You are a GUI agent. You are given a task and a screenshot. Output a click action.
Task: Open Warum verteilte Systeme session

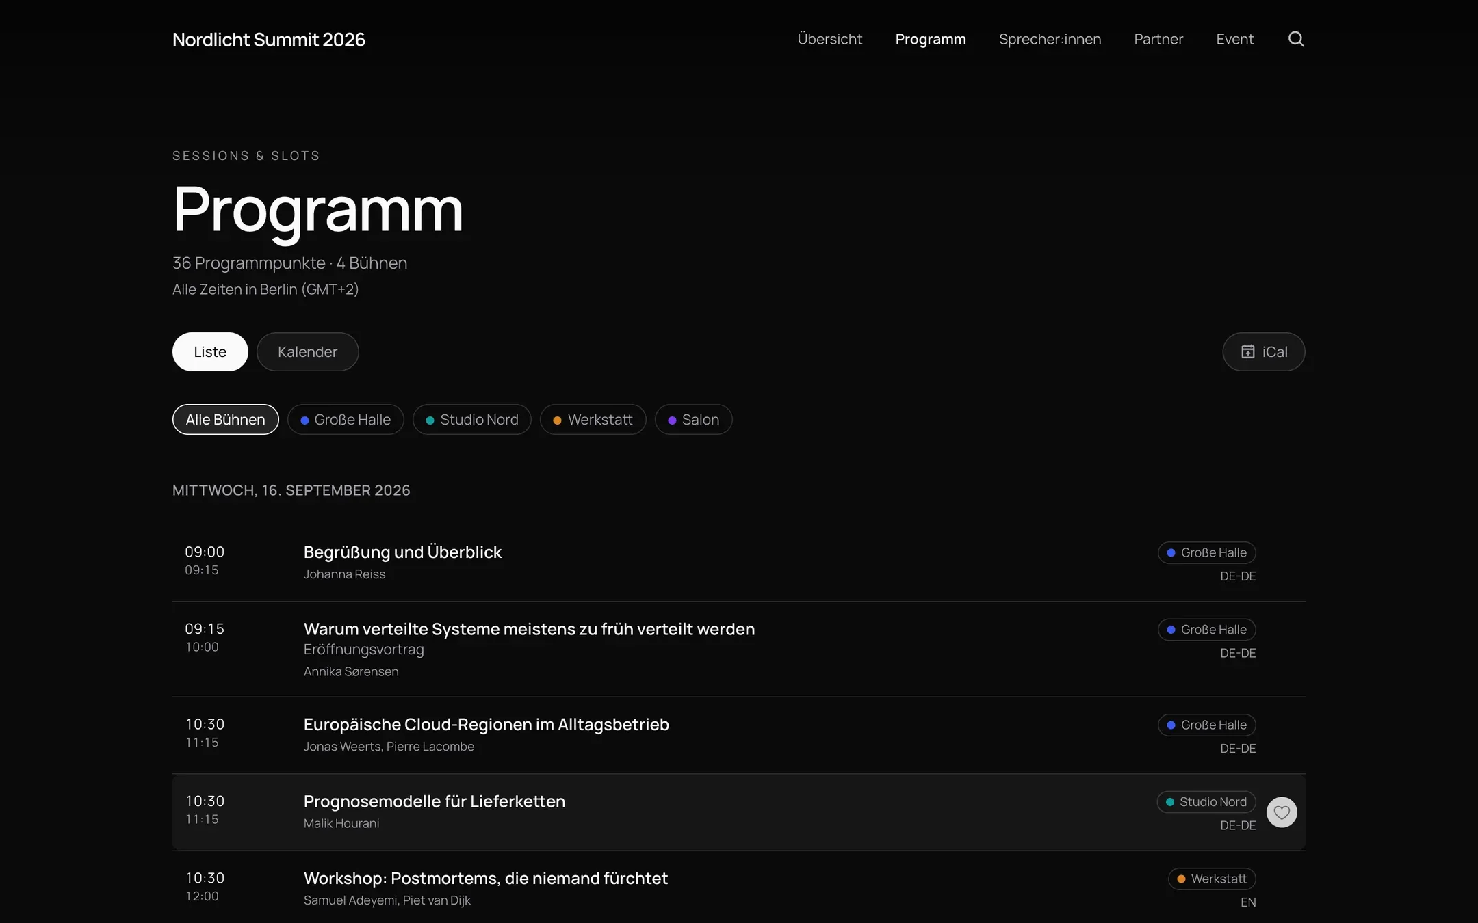[529, 628]
